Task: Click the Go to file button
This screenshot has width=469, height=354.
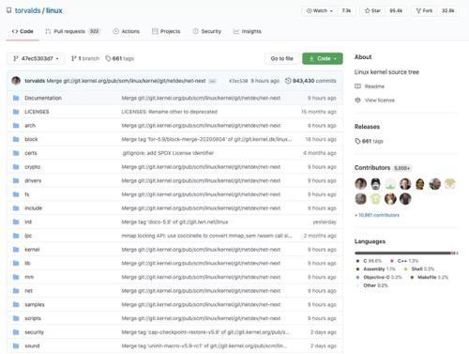Action: (282, 58)
